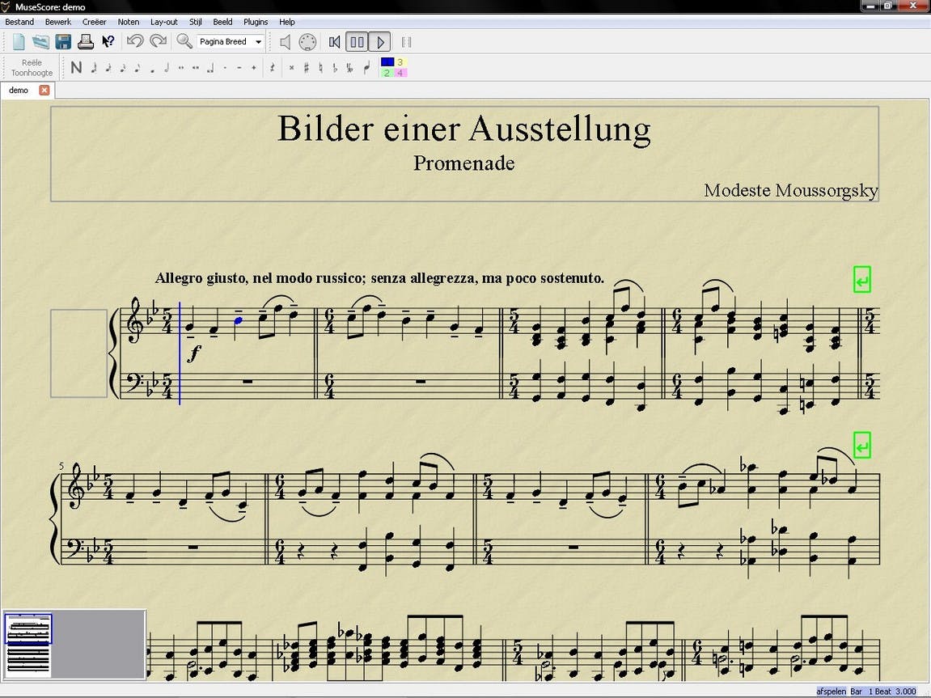Select the breve double whole note duration
This screenshot has width=931, height=698.
click(x=196, y=68)
